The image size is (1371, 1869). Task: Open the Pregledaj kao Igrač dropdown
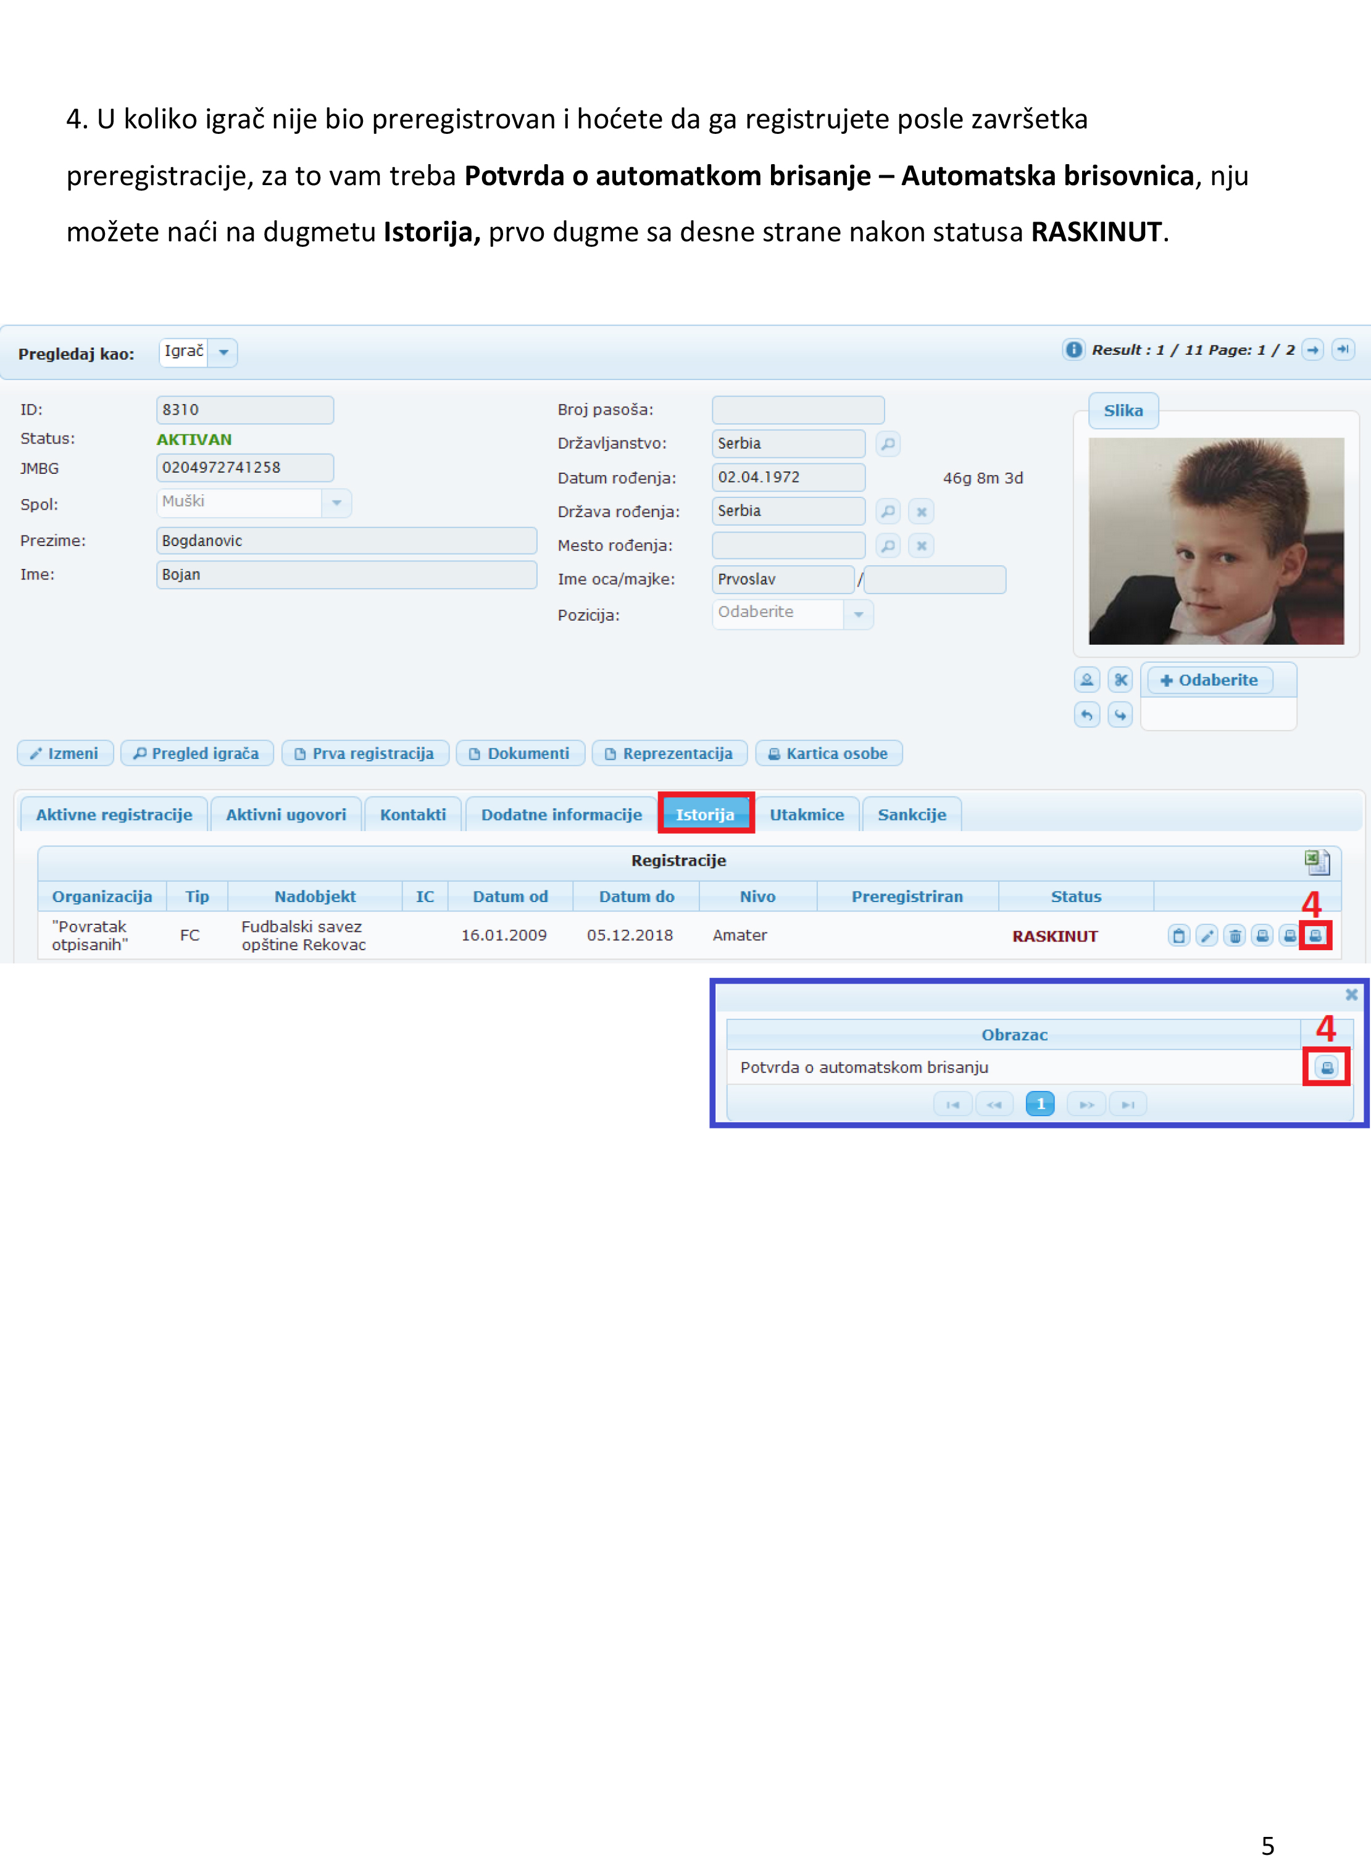(x=223, y=352)
